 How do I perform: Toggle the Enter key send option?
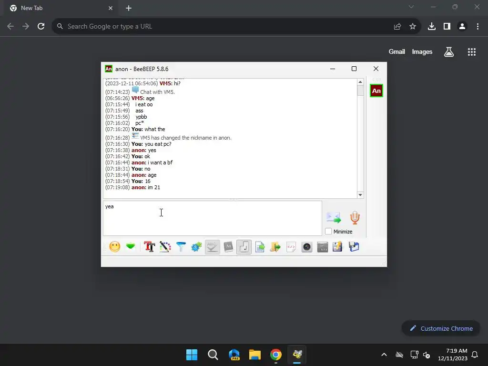tap(244, 247)
